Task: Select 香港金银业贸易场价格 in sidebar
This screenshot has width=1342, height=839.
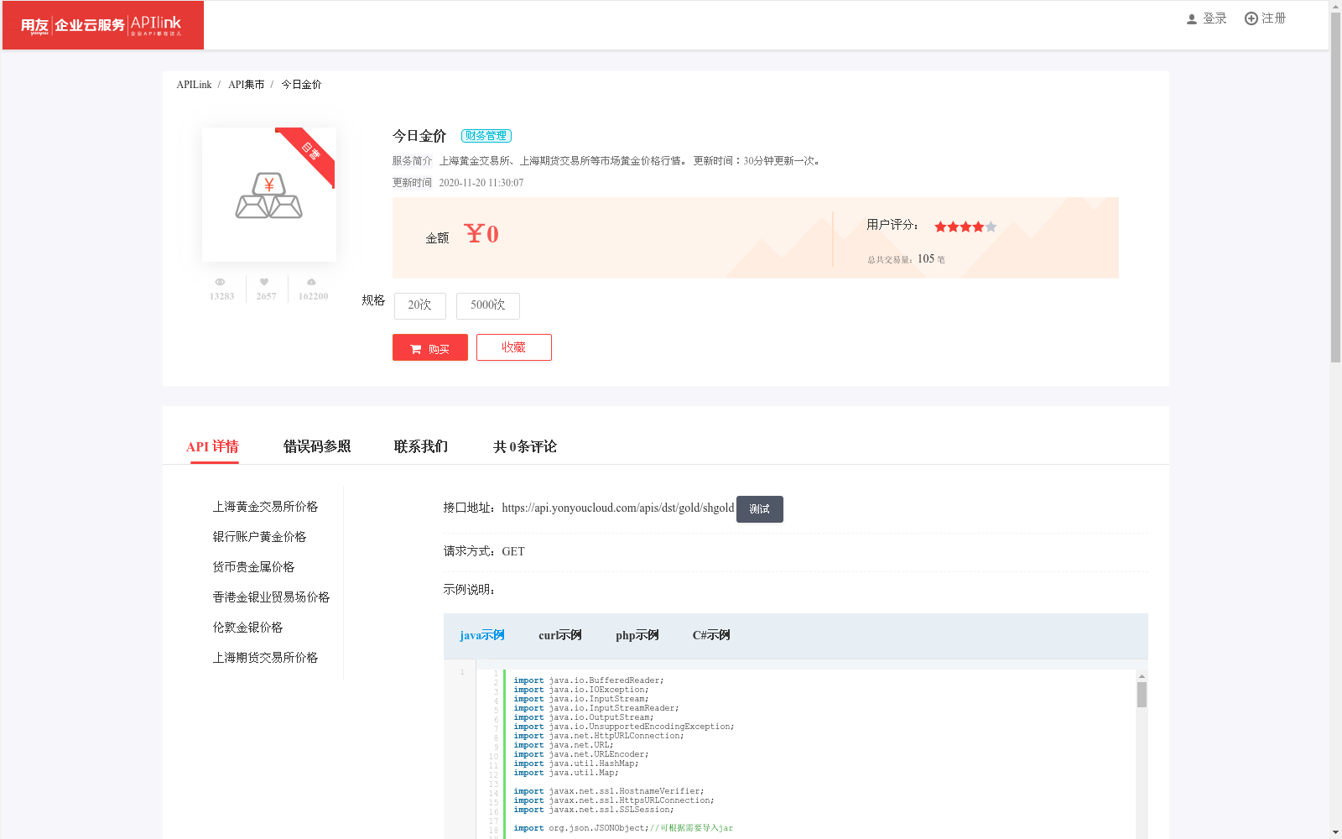Action: [271, 597]
